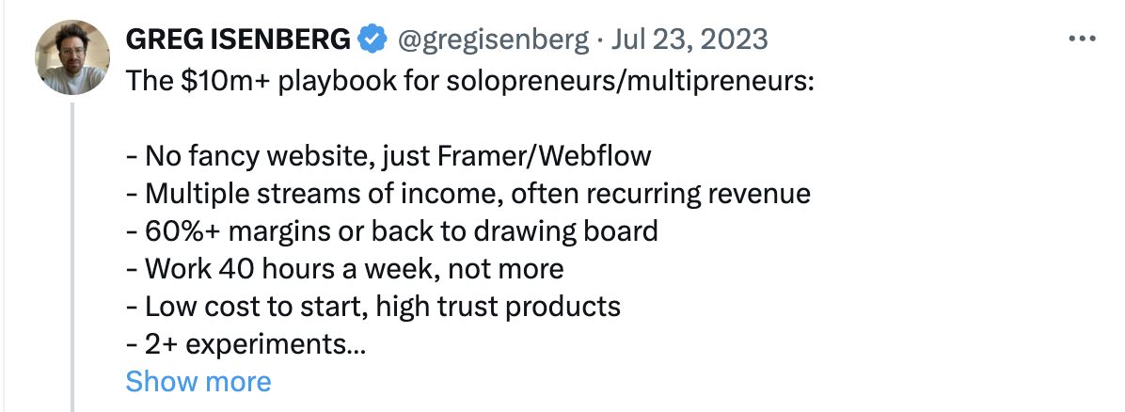Click the GREG ISENBERG display name

tap(238, 39)
